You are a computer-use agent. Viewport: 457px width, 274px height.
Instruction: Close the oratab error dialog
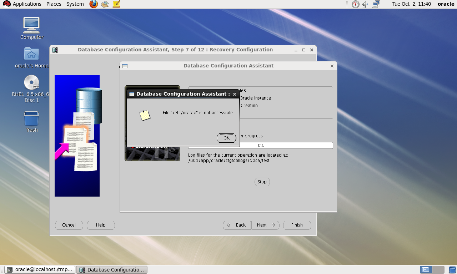[x=235, y=94]
